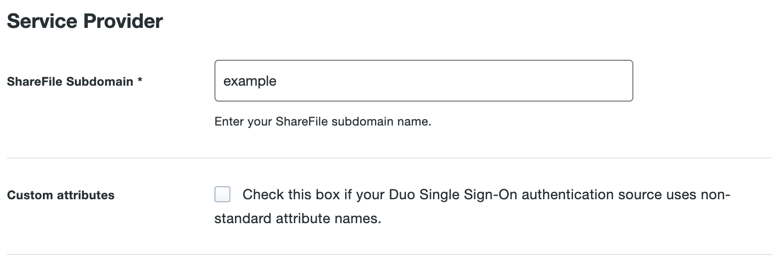Select the "ShareFile Subdomain" field label
Image resolution: width=782 pixels, height=259 pixels.
[x=70, y=82]
